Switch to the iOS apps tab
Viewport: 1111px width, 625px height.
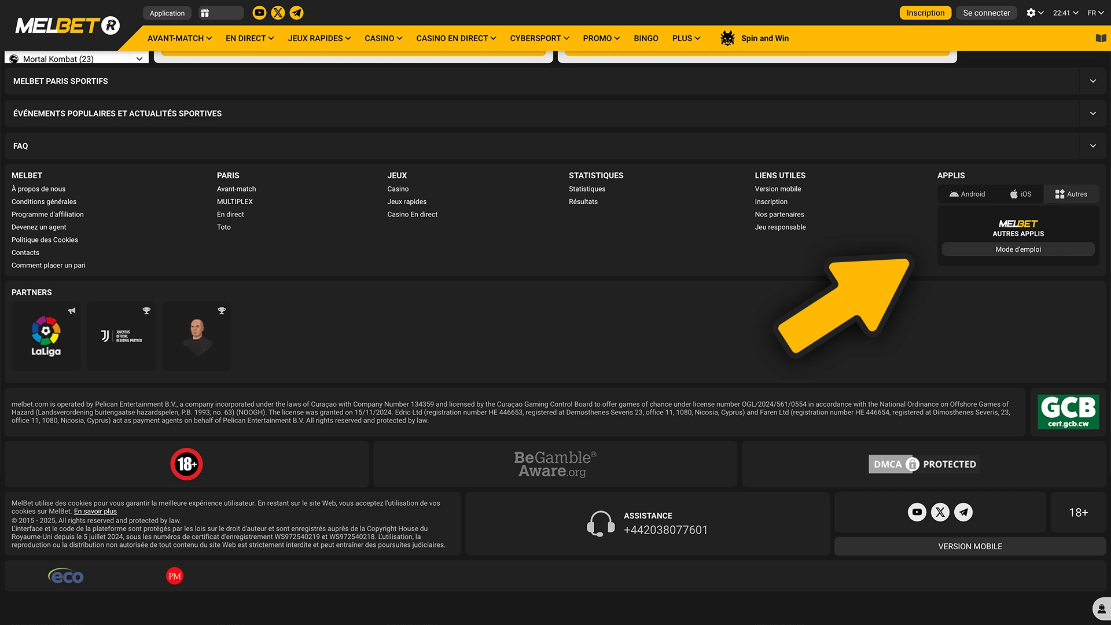(1020, 194)
